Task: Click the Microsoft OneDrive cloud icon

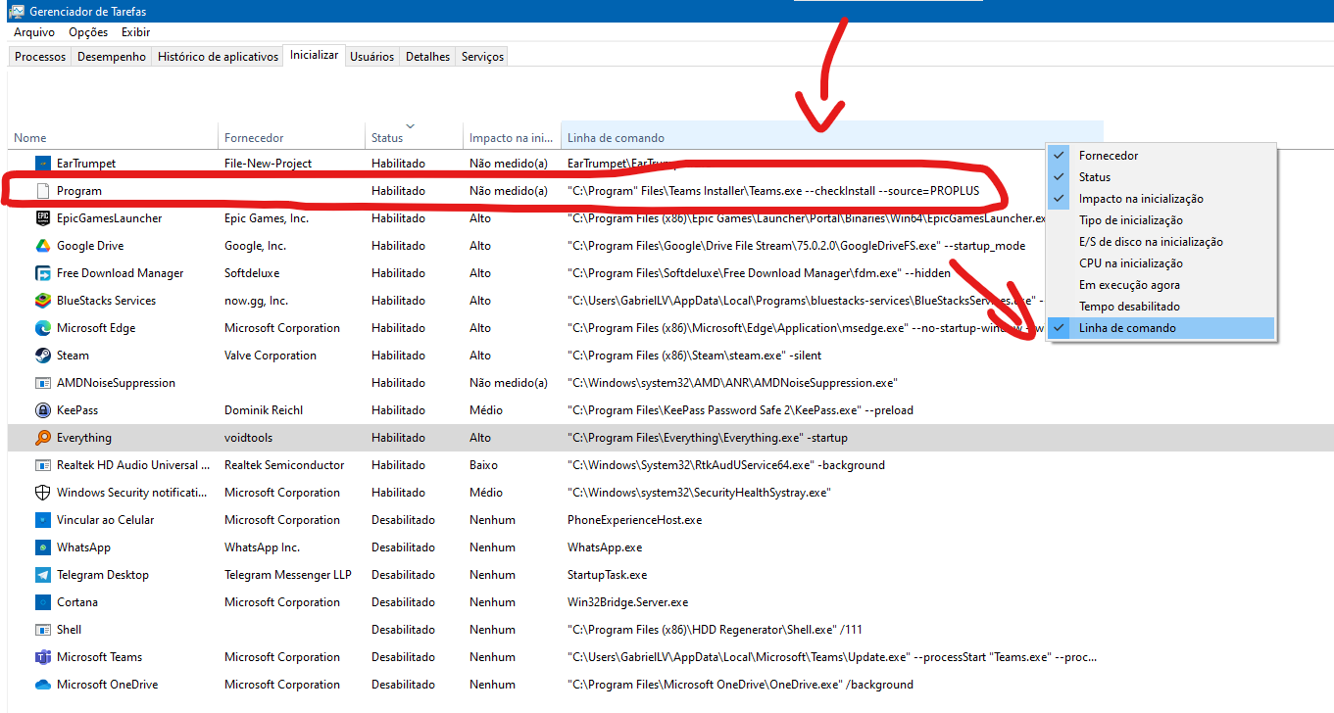Action: coord(42,685)
